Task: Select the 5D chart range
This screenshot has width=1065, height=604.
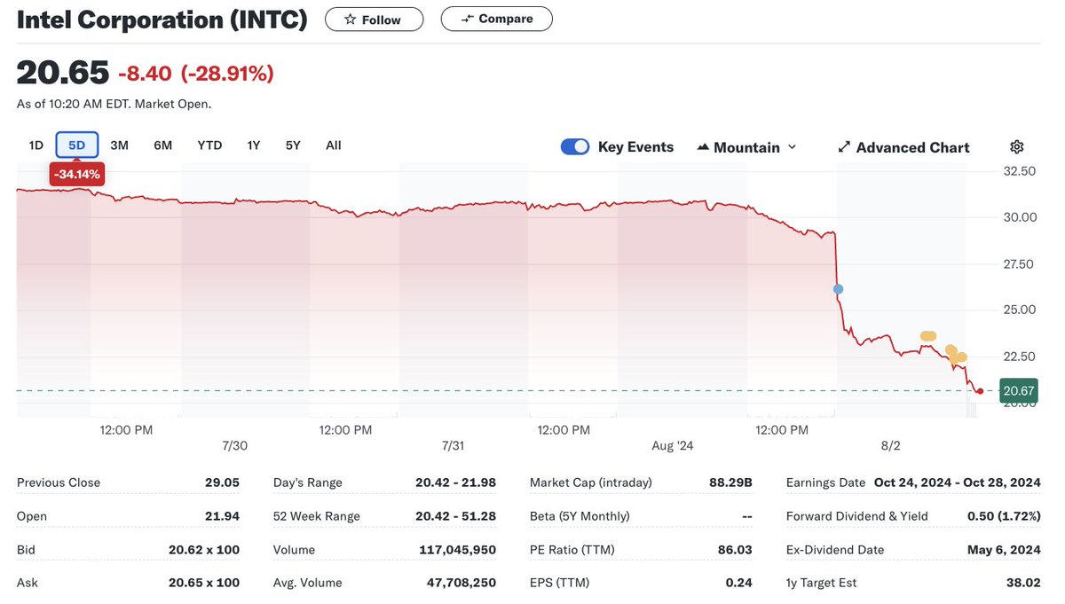Action: pos(77,145)
